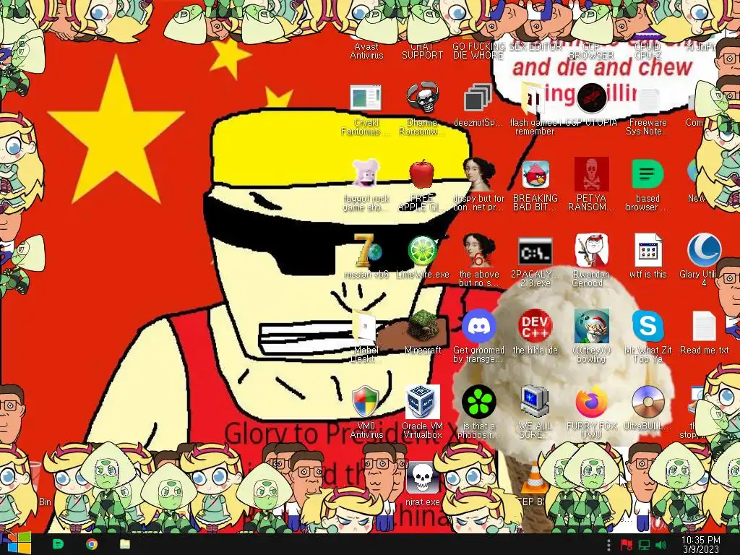Open the flash games I remember folder
This screenshot has height=555, width=740.
pyautogui.click(x=533, y=99)
